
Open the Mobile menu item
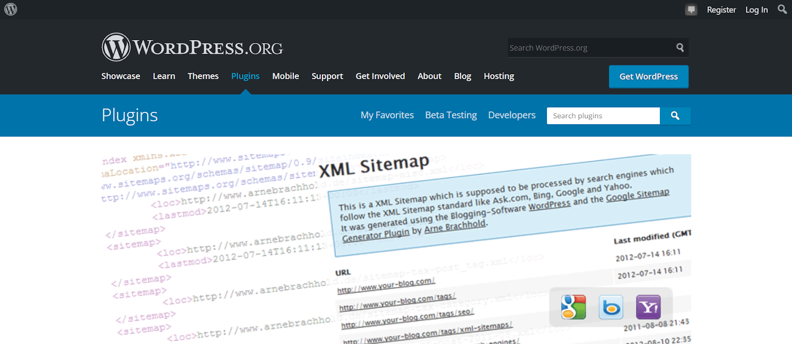tap(286, 76)
